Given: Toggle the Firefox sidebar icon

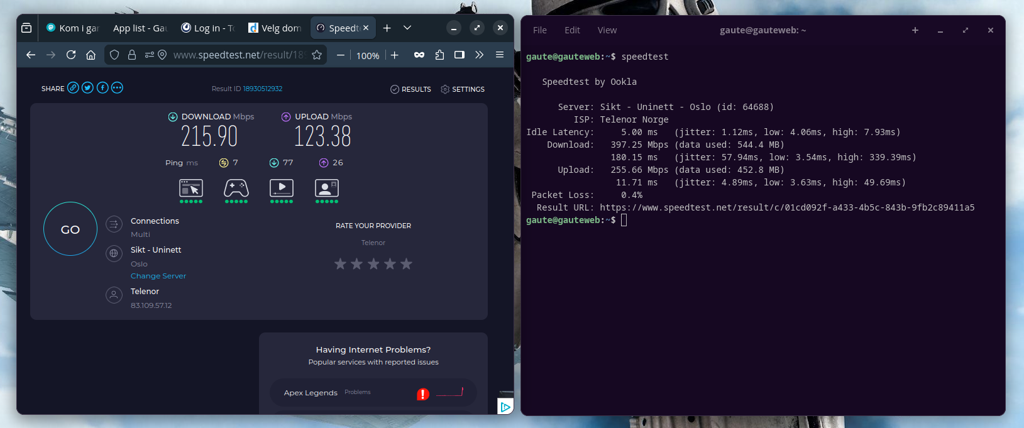Looking at the screenshot, I should coord(460,55).
